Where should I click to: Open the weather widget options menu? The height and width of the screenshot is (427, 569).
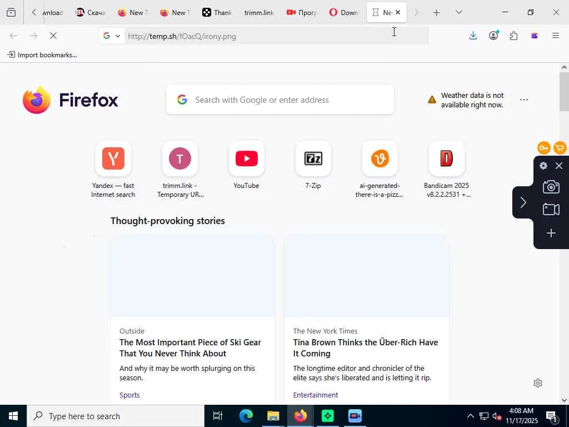[x=523, y=100]
